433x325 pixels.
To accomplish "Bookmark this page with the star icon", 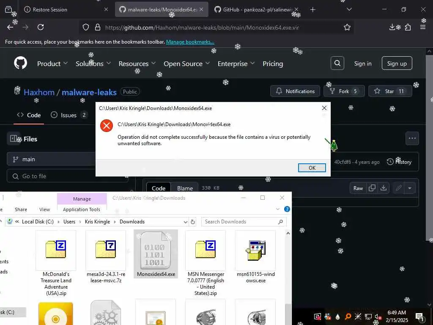I will pos(347,27).
